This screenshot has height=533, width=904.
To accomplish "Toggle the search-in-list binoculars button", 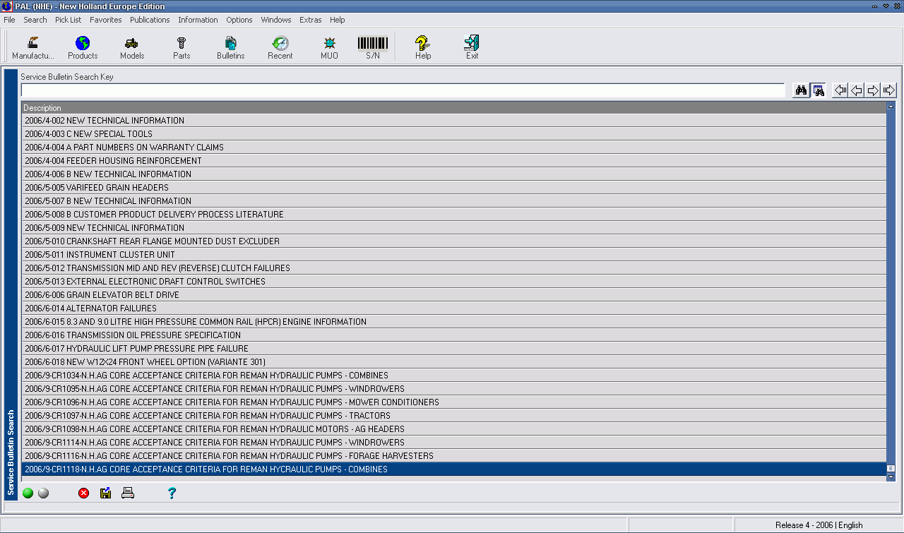I will [819, 90].
